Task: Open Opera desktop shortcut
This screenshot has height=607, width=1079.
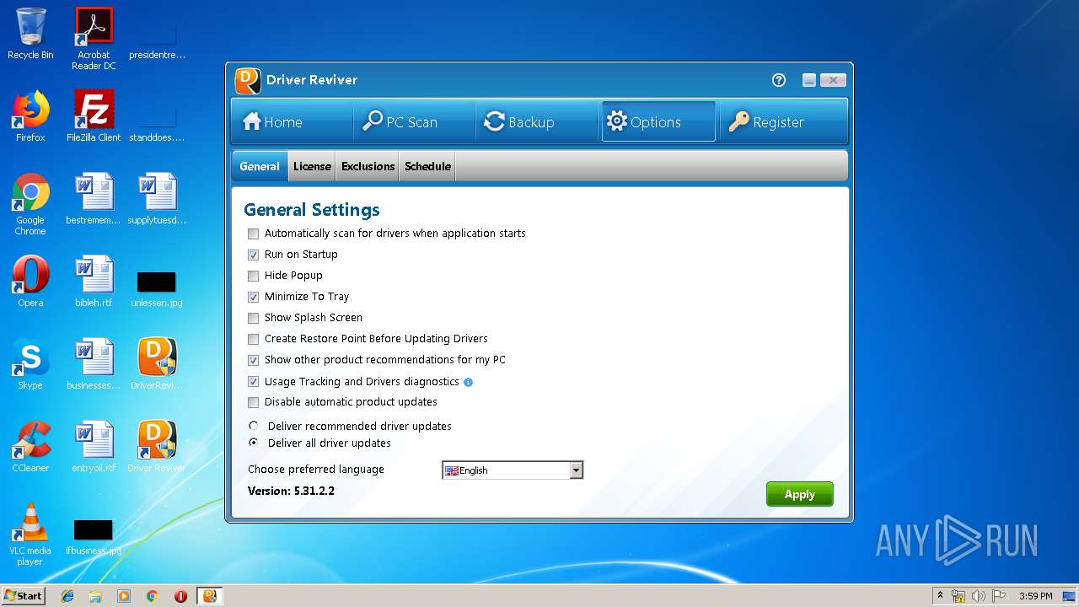Action: coord(30,282)
